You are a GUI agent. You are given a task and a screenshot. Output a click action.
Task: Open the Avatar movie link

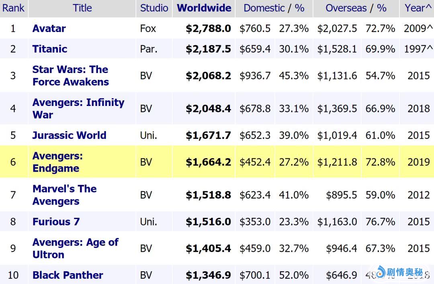pyautogui.click(x=49, y=28)
